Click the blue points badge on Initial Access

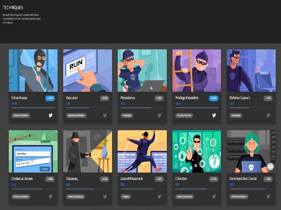pos(50,98)
